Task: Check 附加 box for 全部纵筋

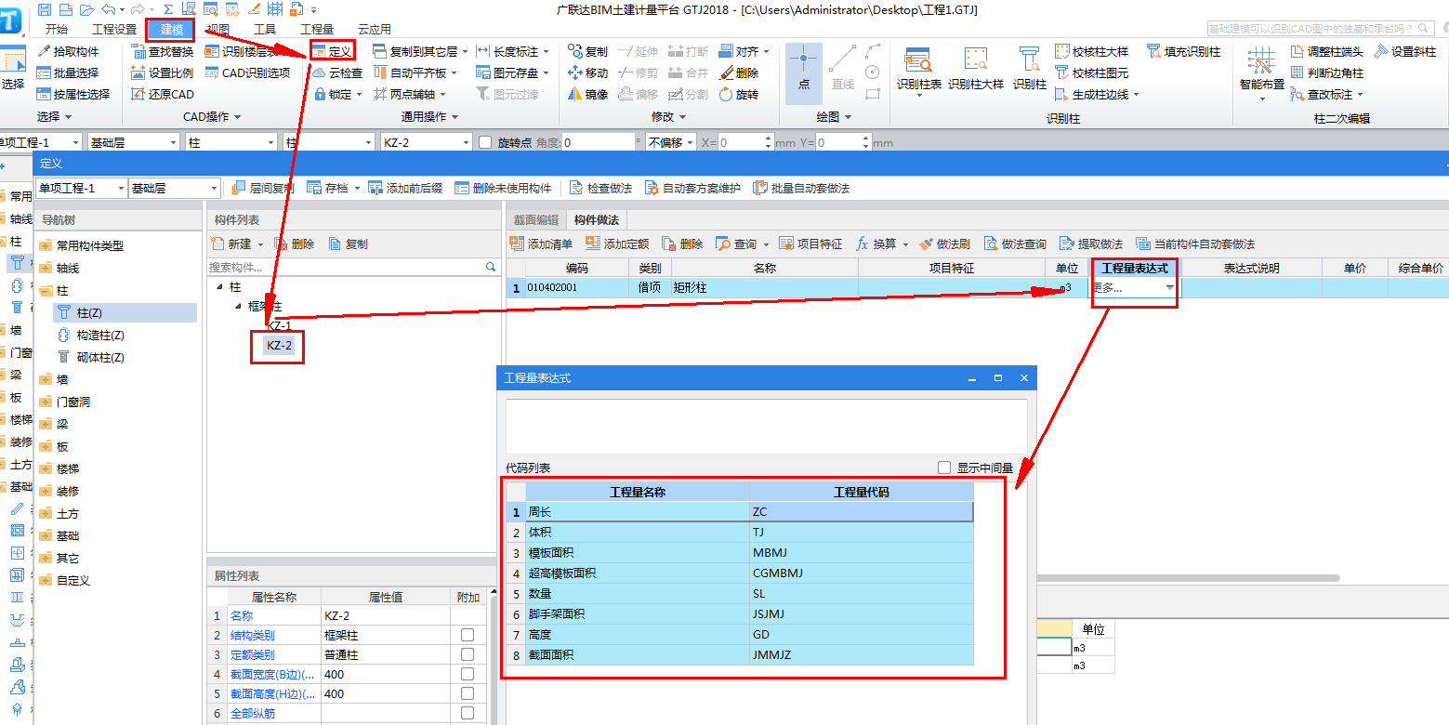Action: pyautogui.click(x=468, y=713)
